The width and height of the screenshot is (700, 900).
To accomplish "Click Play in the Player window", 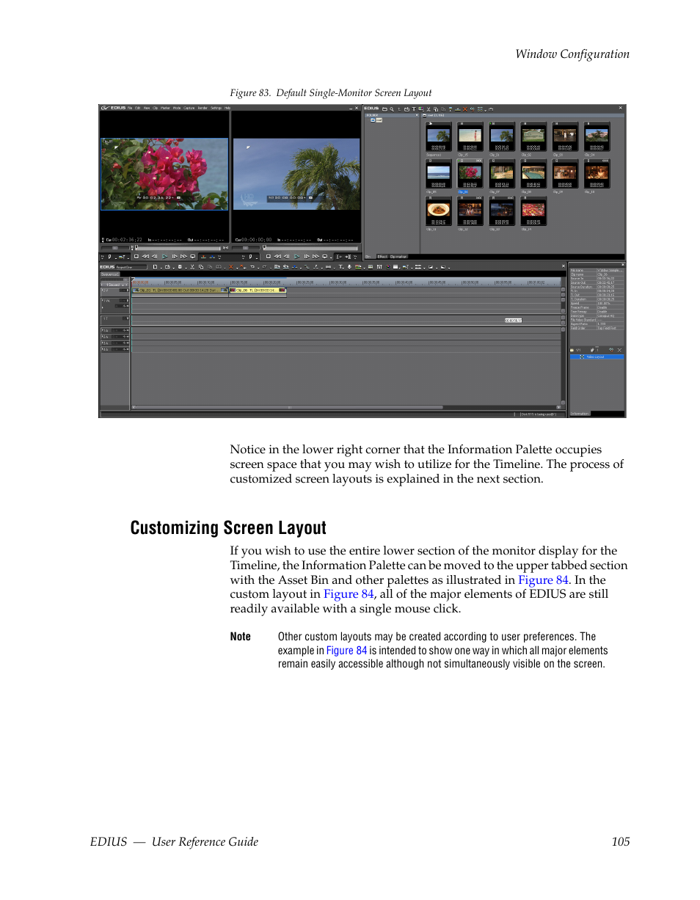I will click(164, 257).
